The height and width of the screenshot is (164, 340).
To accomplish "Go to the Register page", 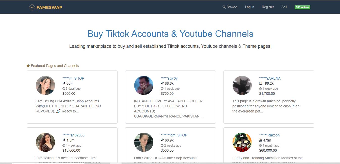I will pyautogui.click(x=268, y=7).
